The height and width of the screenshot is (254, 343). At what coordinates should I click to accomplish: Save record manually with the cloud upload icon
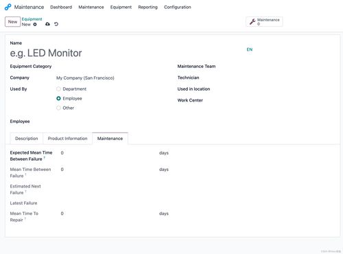(x=47, y=24)
